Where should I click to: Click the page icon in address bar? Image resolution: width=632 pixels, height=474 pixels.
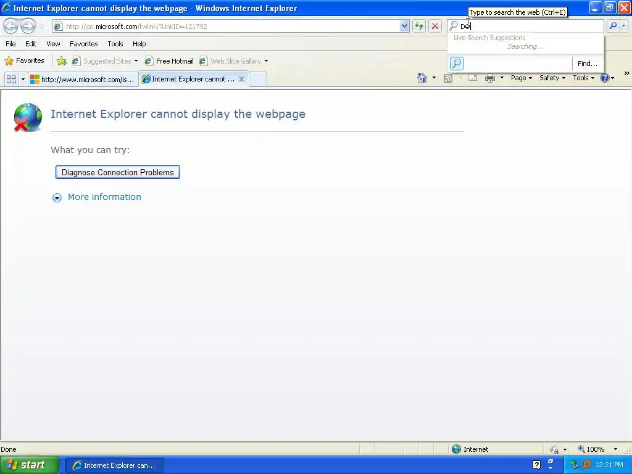tap(58, 26)
